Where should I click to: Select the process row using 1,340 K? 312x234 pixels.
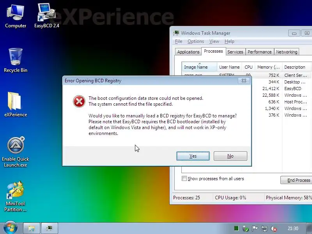click(282, 108)
